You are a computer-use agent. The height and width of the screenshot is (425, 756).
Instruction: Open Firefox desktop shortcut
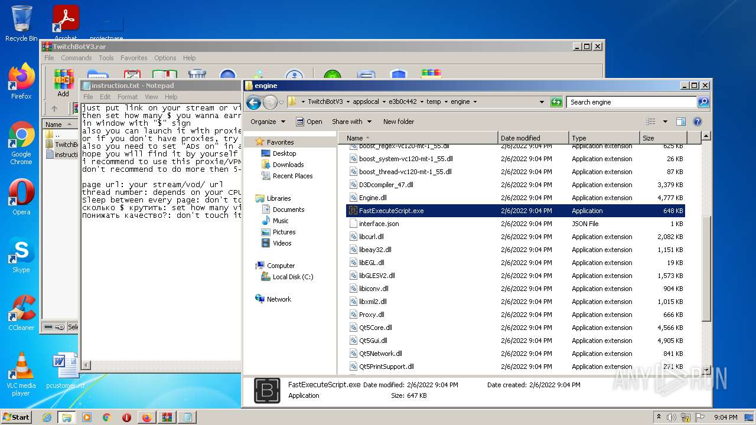tap(21, 81)
